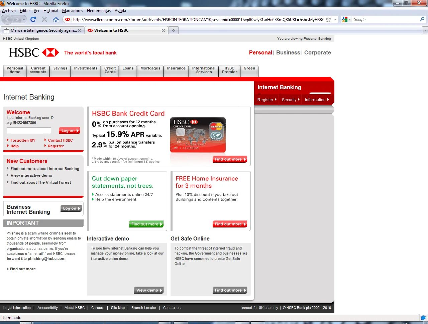The height and width of the screenshot is (324, 428).
Task: Click the Firefox back arrow button
Action: (7, 20)
